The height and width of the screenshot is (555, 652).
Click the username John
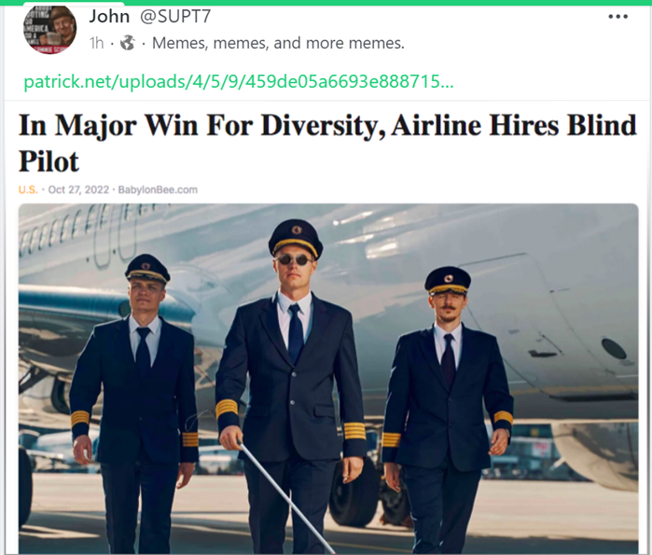[109, 16]
